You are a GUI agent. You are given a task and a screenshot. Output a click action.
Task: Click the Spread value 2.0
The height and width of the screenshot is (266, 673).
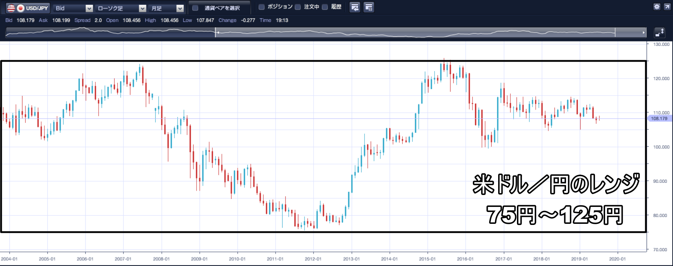[98, 20]
